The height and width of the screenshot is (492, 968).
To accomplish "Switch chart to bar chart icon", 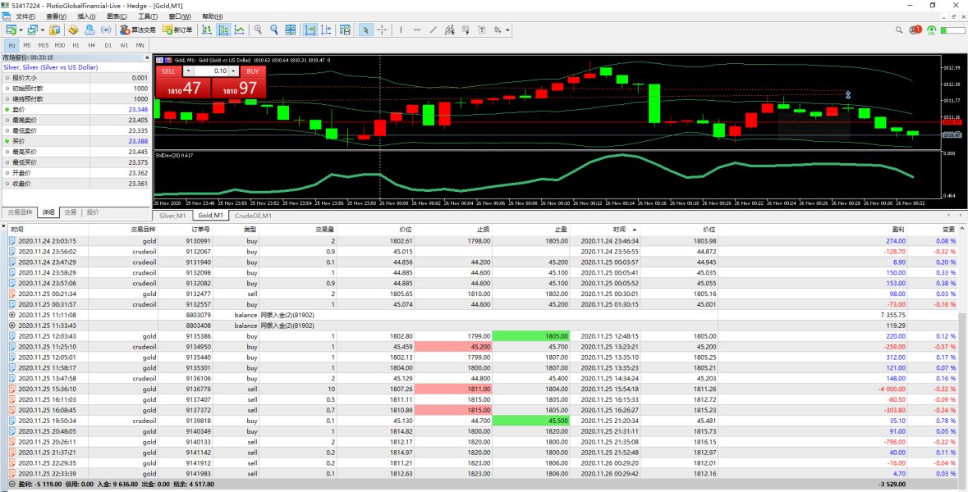I will pos(208,30).
